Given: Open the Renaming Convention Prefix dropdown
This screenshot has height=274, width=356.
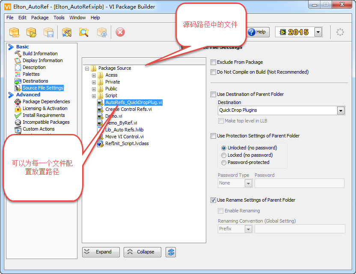Looking at the screenshot, I should click(x=248, y=229).
